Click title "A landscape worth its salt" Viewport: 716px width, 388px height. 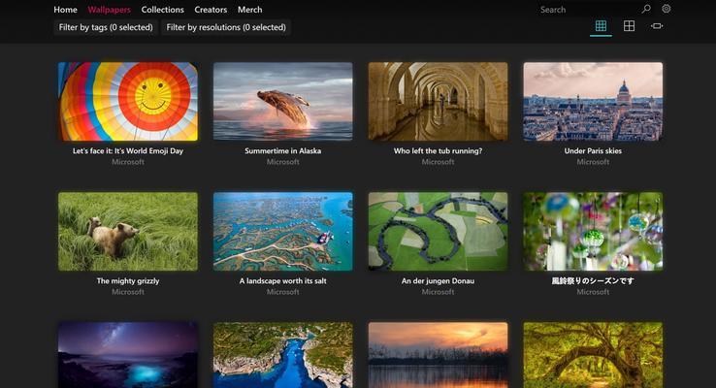click(x=283, y=281)
